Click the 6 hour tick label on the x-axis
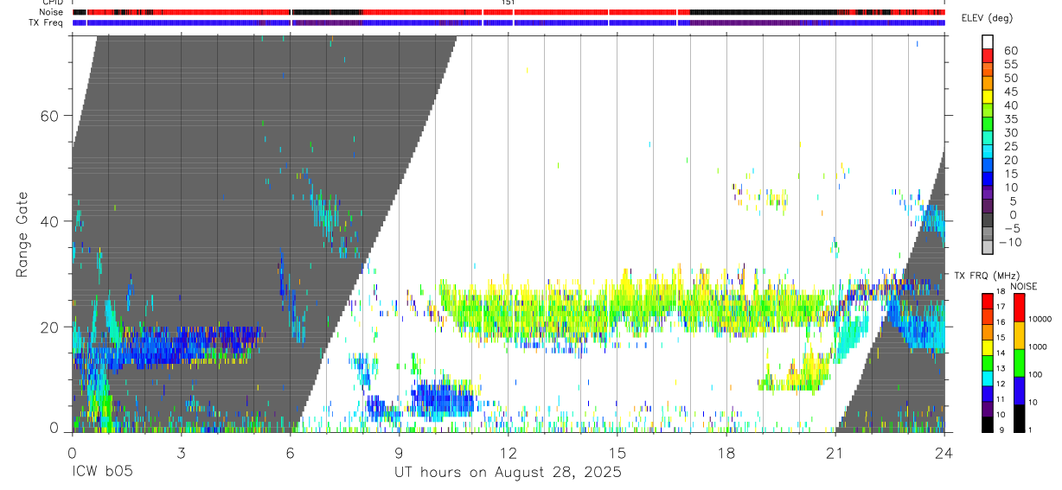The height and width of the screenshot is (490, 1062). point(291,452)
